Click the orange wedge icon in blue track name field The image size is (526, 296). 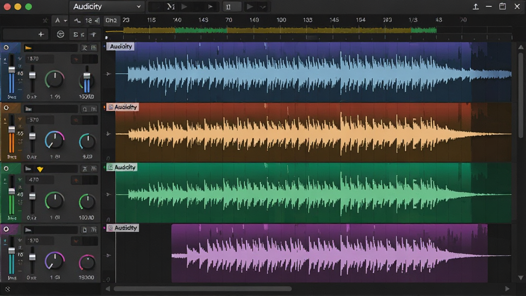coord(29,48)
